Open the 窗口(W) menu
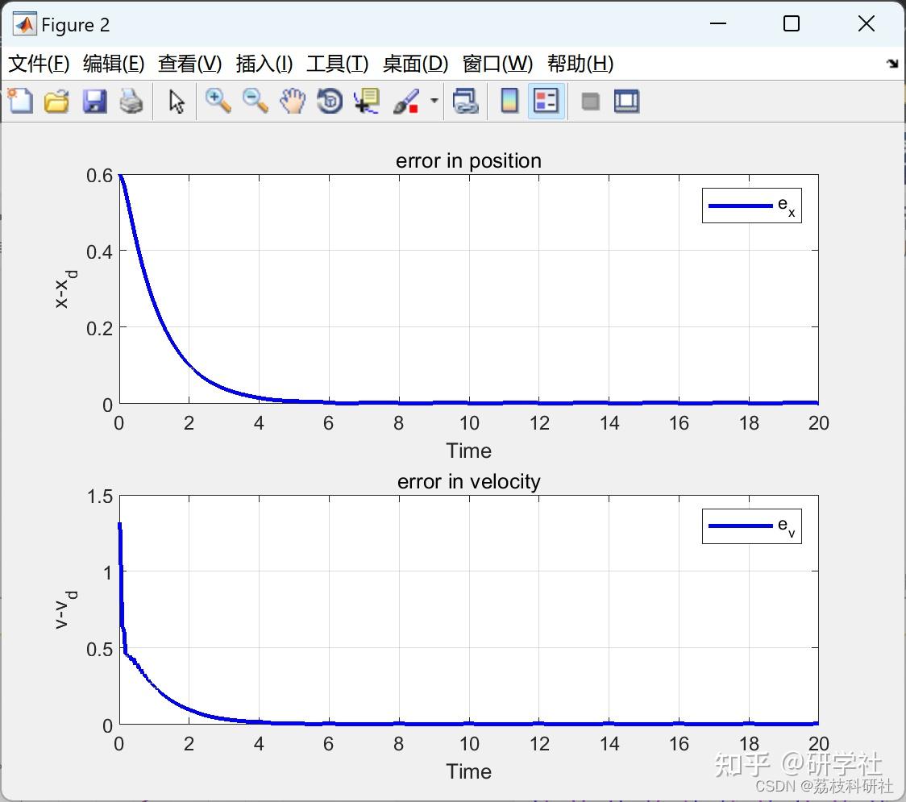 pyautogui.click(x=497, y=64)
